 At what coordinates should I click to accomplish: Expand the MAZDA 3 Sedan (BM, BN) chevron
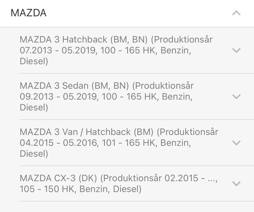pos(236,96)
